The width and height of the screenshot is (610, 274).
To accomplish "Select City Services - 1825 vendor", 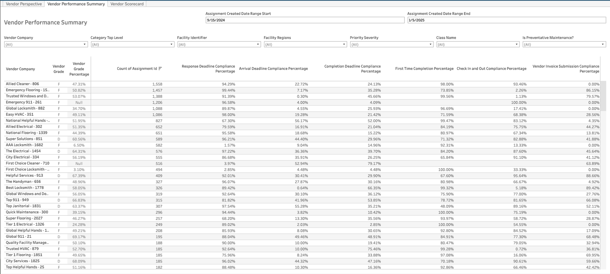I will click(x=23, y=261).
